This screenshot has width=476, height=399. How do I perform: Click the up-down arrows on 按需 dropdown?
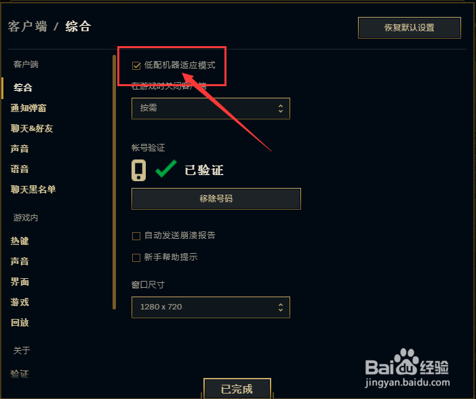pyautogui.click(x=281, y=109)
